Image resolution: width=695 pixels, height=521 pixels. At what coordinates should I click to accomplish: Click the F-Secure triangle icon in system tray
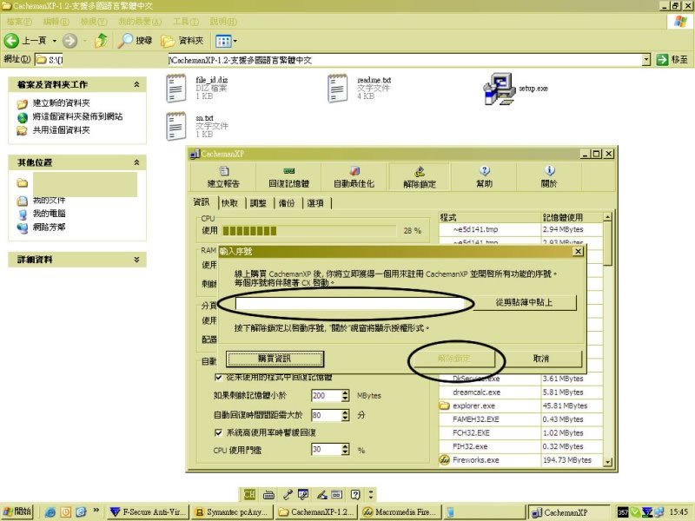(x=647, y=512)
